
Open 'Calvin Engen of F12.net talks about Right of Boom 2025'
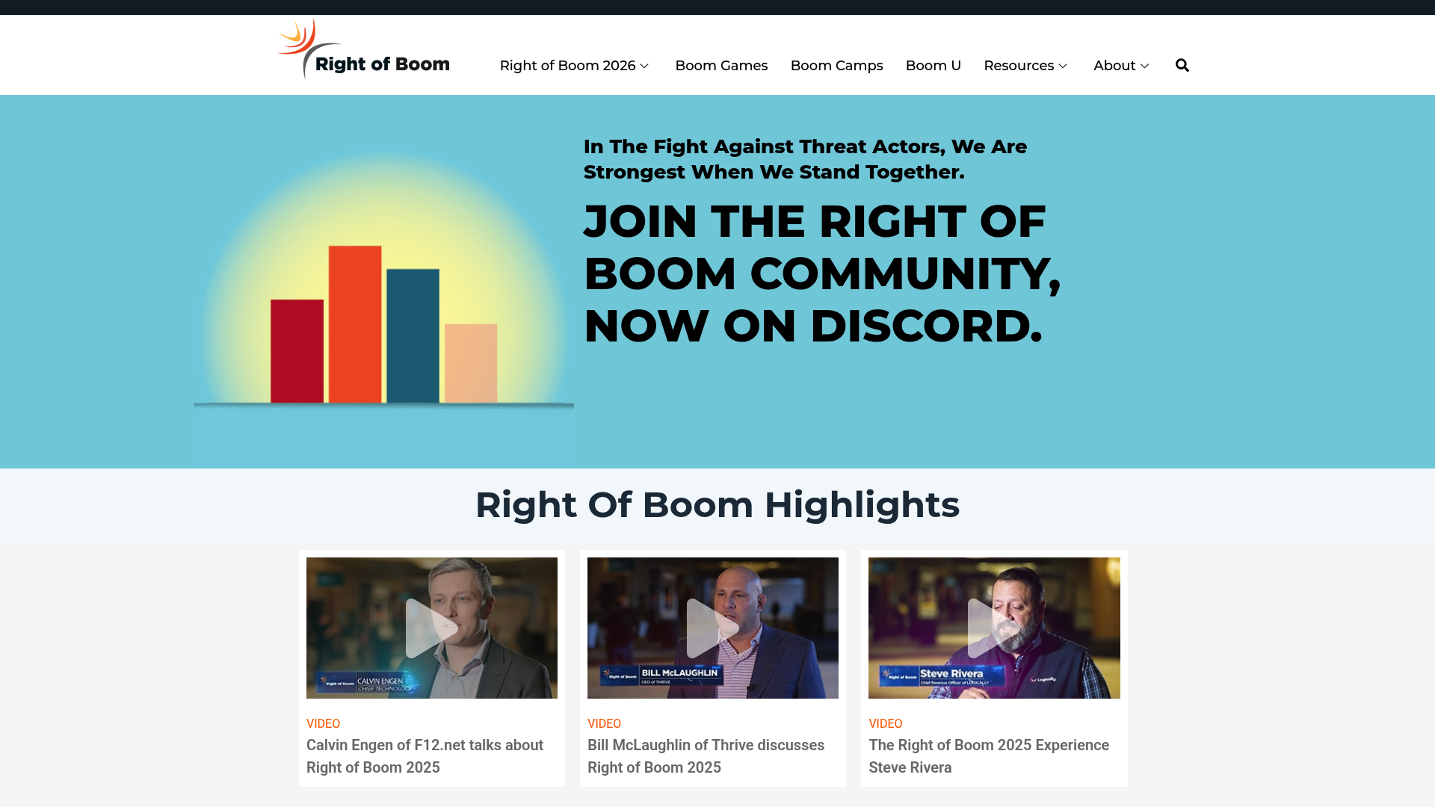[425, 756]
